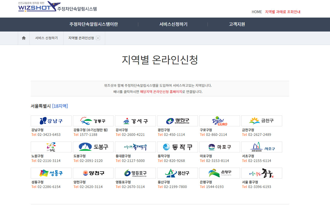Open the 도봉구 district banner
The width and height of the screenshot is (330, 210).
click(x=93, y=147)
